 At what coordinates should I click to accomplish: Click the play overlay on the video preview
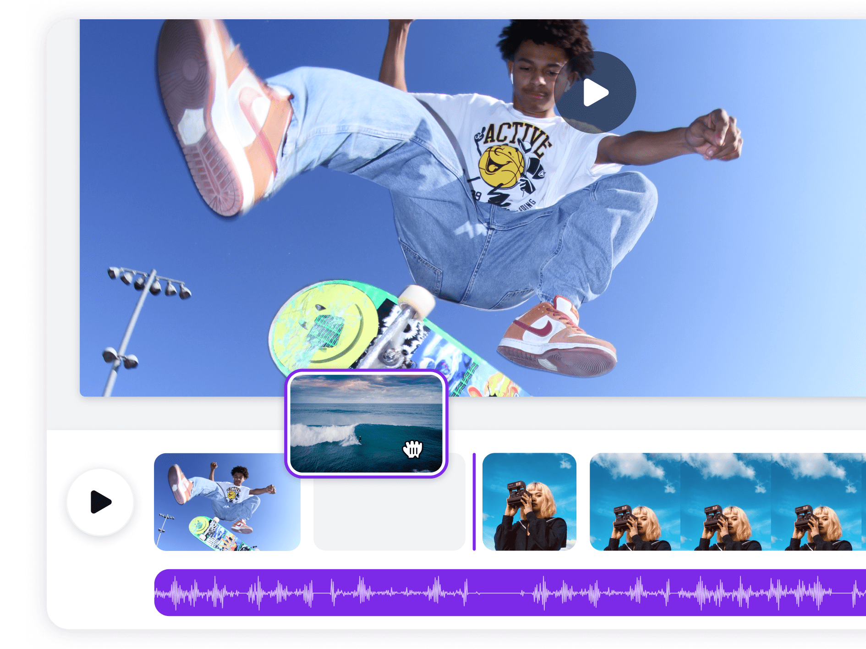(x=596, y=93)
